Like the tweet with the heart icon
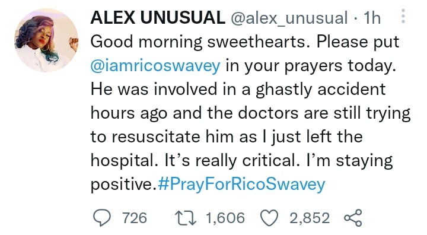 269,218
